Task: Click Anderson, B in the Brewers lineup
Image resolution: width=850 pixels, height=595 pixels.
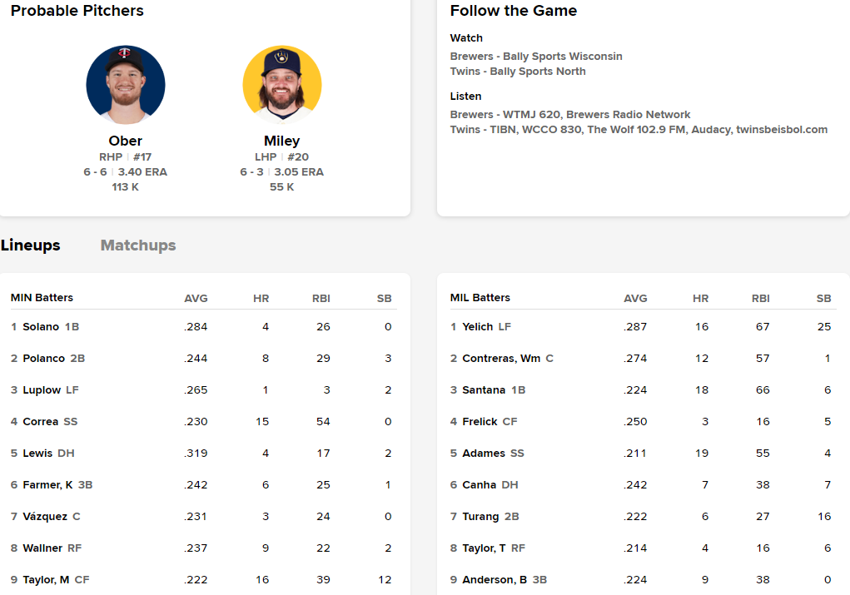Action: click(x=495, y=580)
